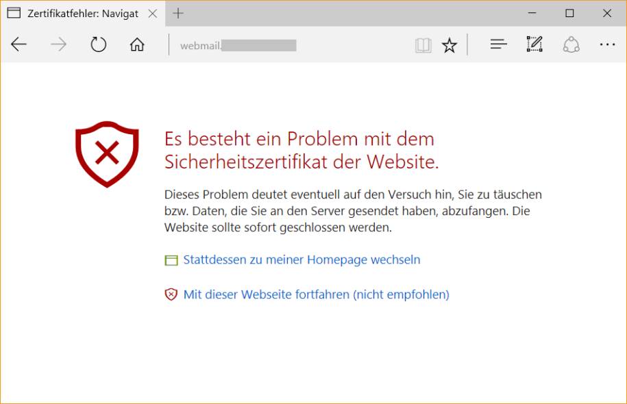
Task: Open the home page using the house icon
Action: tap(137, 45)
